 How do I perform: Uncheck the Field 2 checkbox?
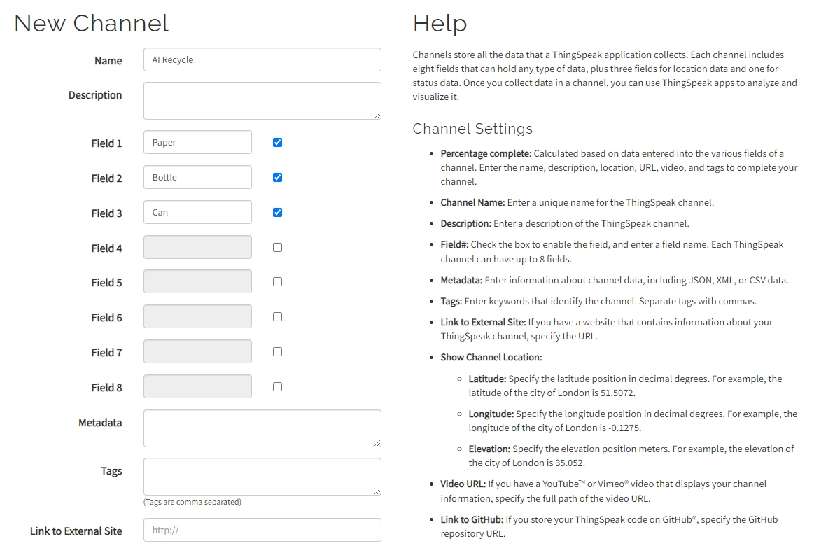[277, 178]
